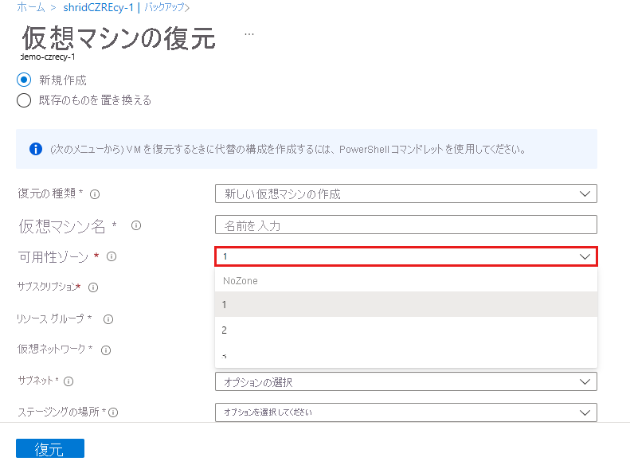Choose zone 1 in the dropdown list
The width and height of the screenshot is (630, 469).
(406, 304)
